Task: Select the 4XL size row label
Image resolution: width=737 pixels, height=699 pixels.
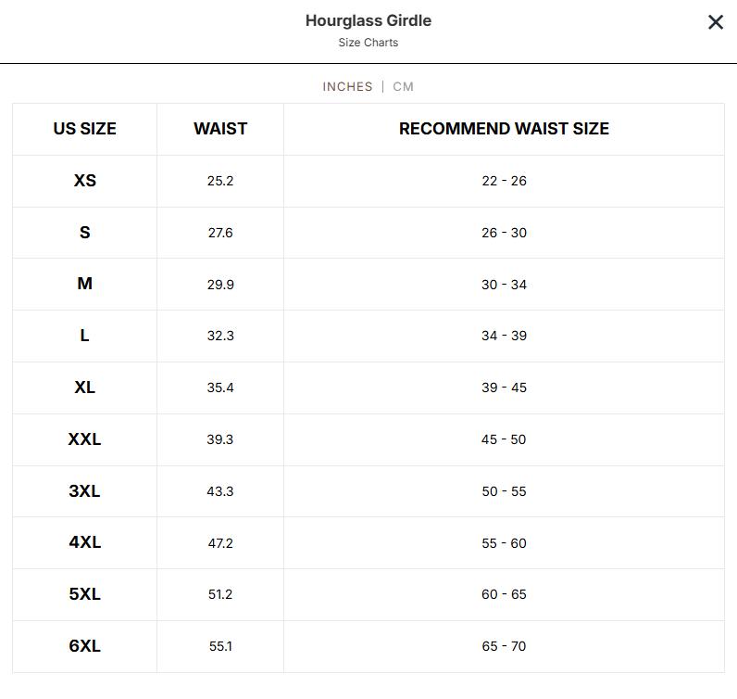Action: (84, 542)
